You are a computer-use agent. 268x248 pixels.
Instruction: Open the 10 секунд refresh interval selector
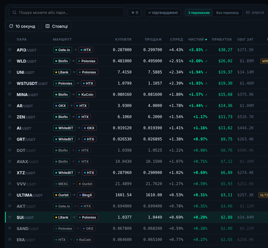pyautogui.click(x=22, y=26)
